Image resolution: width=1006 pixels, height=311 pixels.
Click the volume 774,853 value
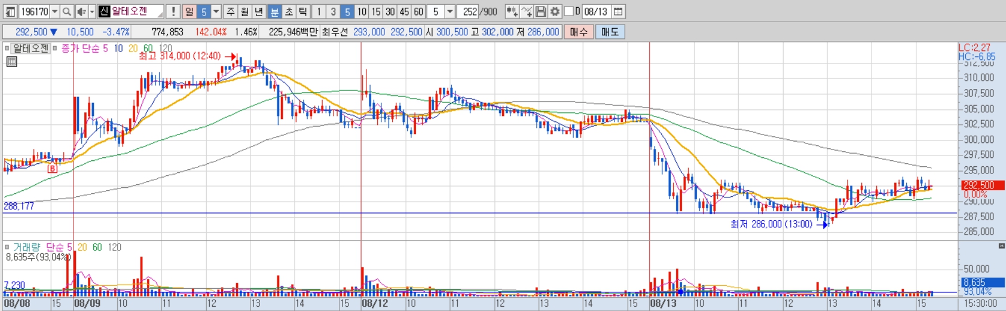pyautogui.click(x=167, y=32)
